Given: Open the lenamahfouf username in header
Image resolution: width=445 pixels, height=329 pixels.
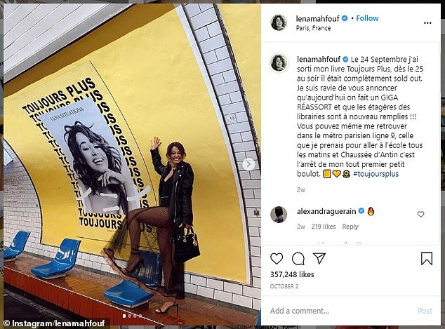Looking at the screenshot, I should click(317, 18).
